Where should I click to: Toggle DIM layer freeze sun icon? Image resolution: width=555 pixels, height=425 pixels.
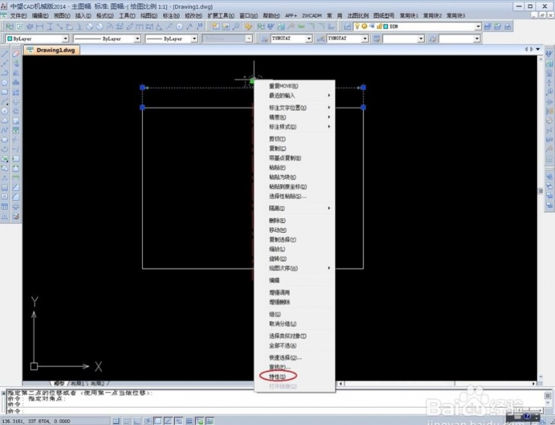[364, 26]
